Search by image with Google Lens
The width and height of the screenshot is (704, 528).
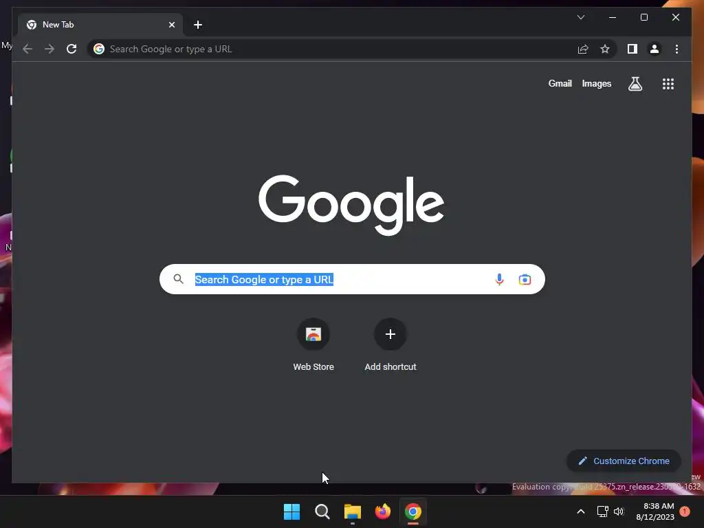525,279
